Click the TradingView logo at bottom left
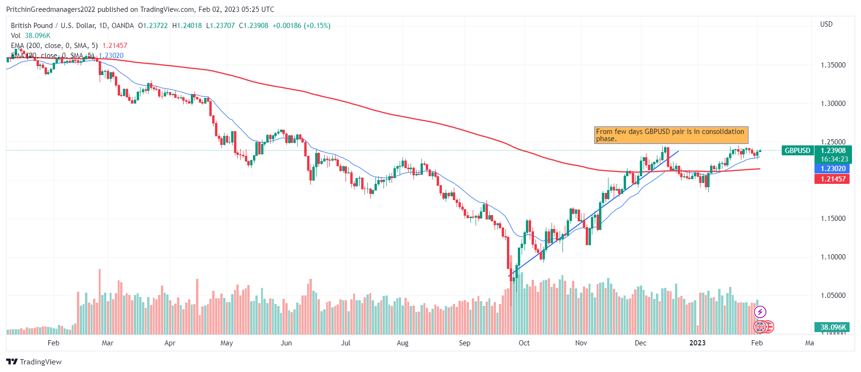861x372 pixels. (x=34, y=362)
